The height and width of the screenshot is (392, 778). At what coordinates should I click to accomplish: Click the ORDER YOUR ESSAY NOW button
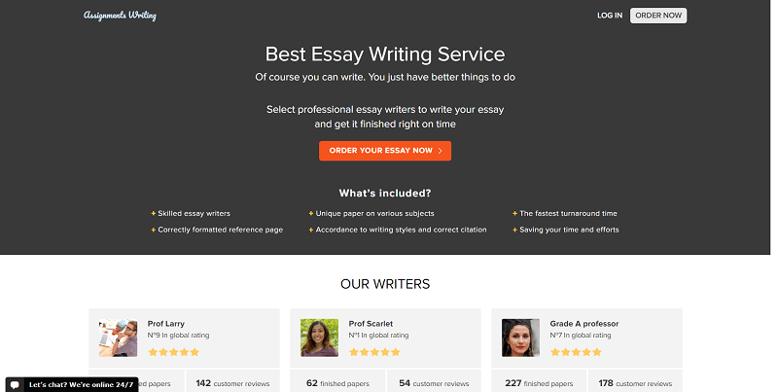coord(385,151)
